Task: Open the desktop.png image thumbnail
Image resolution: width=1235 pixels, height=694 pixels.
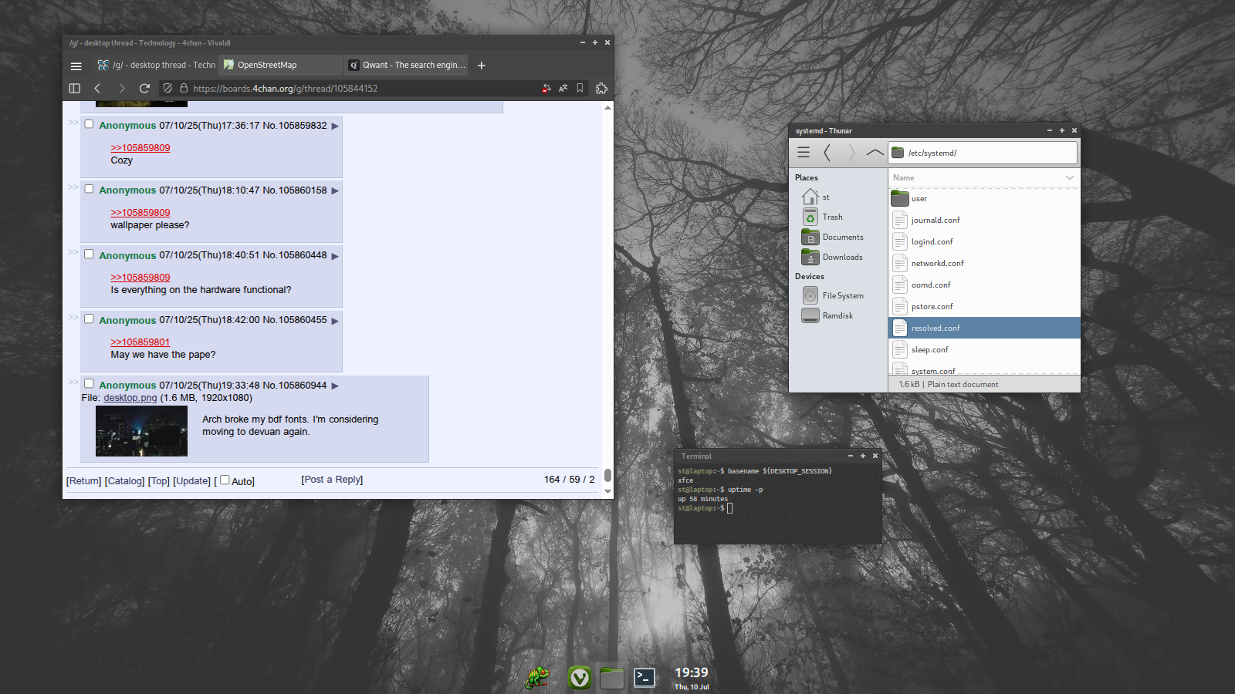Action: click(x=141, y=431)
